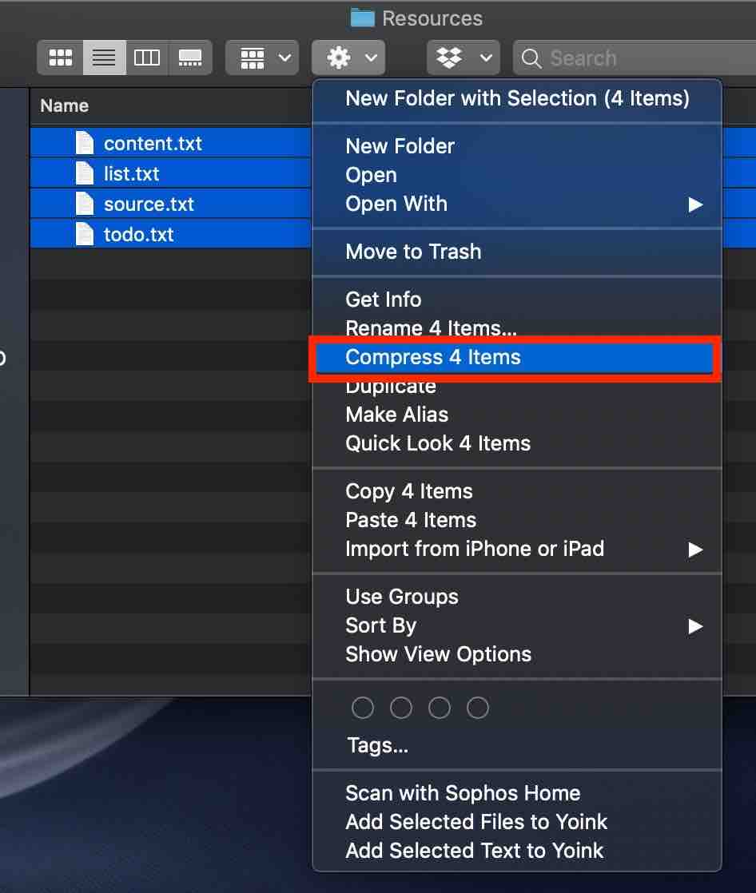This screenshot has width=756, height=893.
Task: Switch to list view in Finder toolbar
Action: point(104,58)
